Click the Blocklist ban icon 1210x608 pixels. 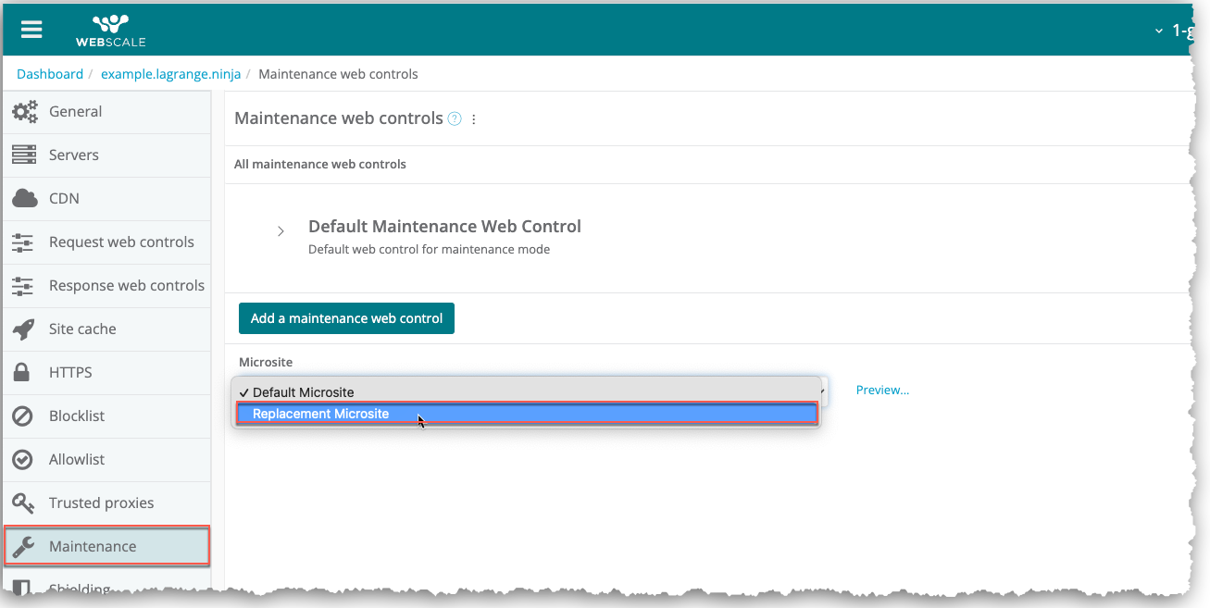click(24, 416)
